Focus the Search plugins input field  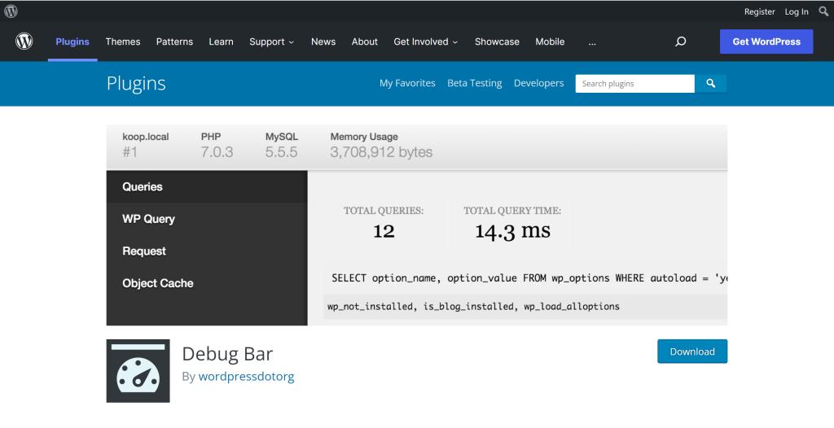click(635, 84)
